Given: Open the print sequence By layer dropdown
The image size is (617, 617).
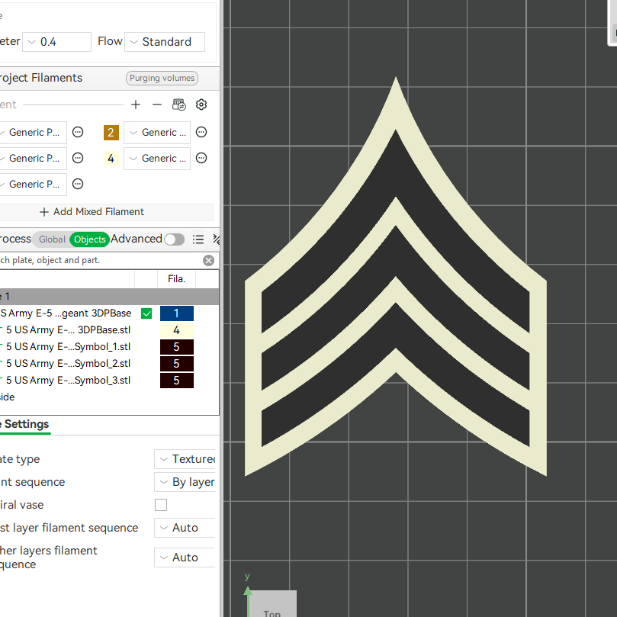Looking at the screenshot, I should click(185, 482).
